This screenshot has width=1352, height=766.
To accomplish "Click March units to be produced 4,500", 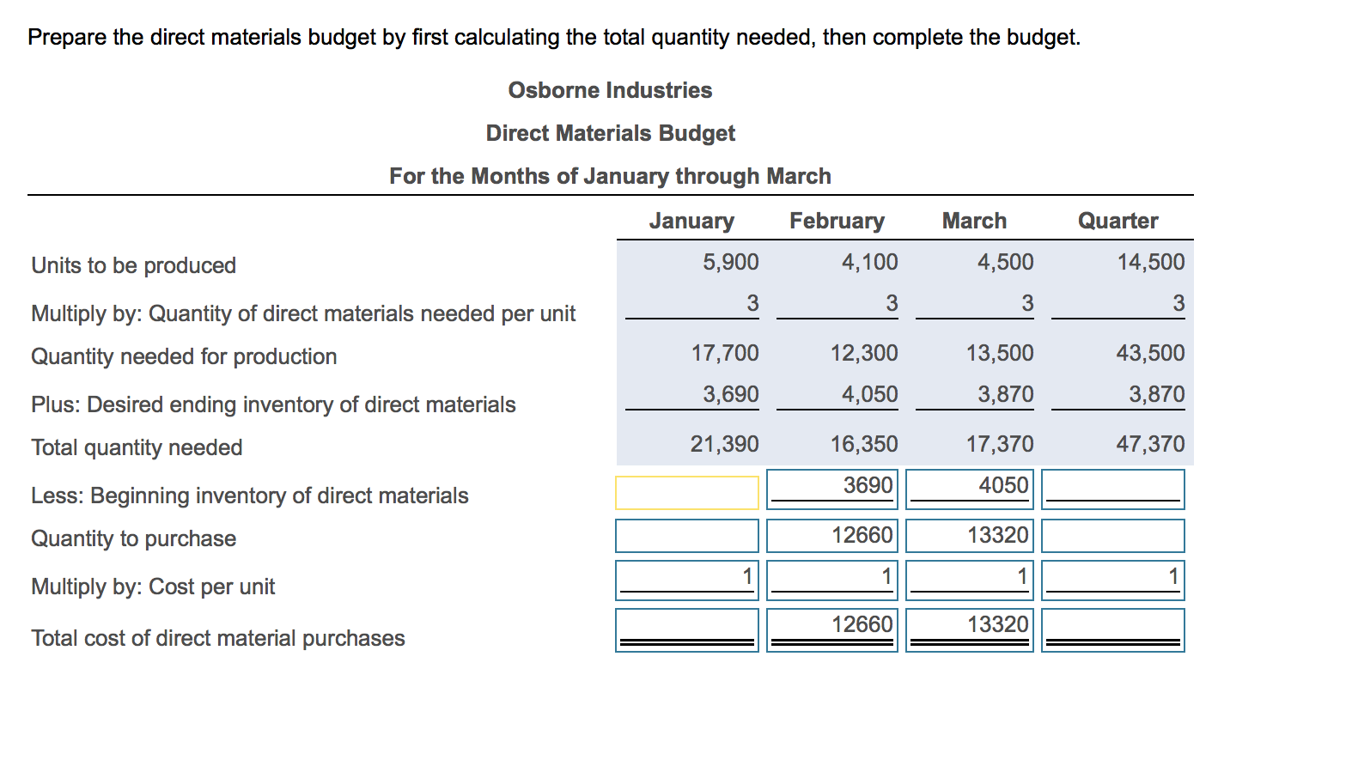I will pos(1006,262).
